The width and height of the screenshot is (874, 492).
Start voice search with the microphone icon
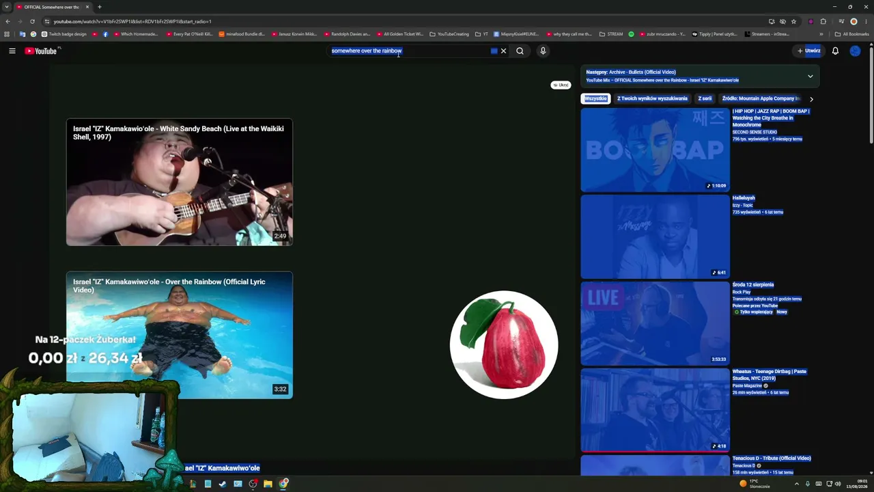543,51
